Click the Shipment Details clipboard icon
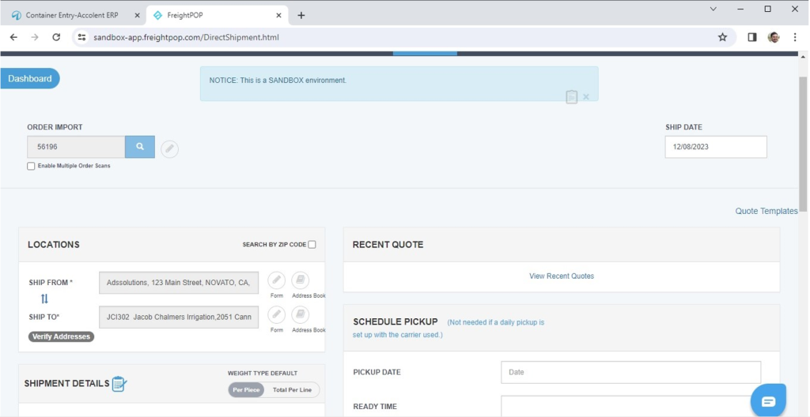The image size is (810, 417). pyautogui.click(x=119, y=384)
